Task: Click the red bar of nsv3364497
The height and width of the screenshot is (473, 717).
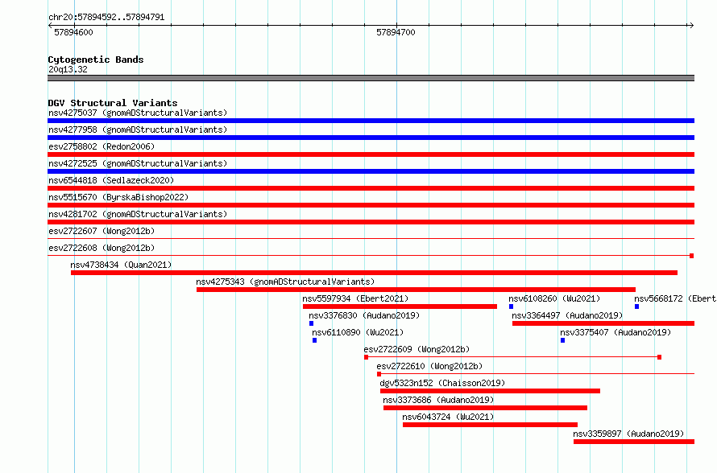Action: point(603,323)
